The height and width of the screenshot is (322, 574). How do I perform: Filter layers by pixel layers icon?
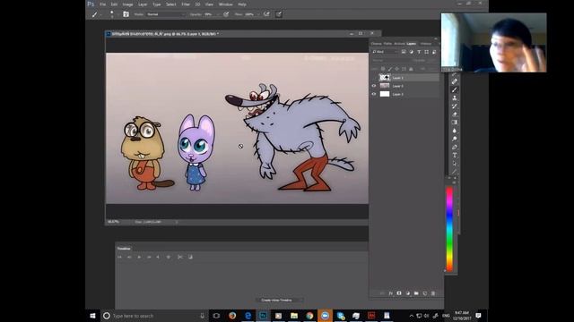click(404, 52)
